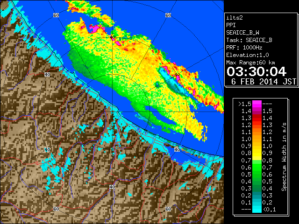This screenshot has height=224, width=299.
Task: Click the 40 range label due north of the radar
Action: 112,37
